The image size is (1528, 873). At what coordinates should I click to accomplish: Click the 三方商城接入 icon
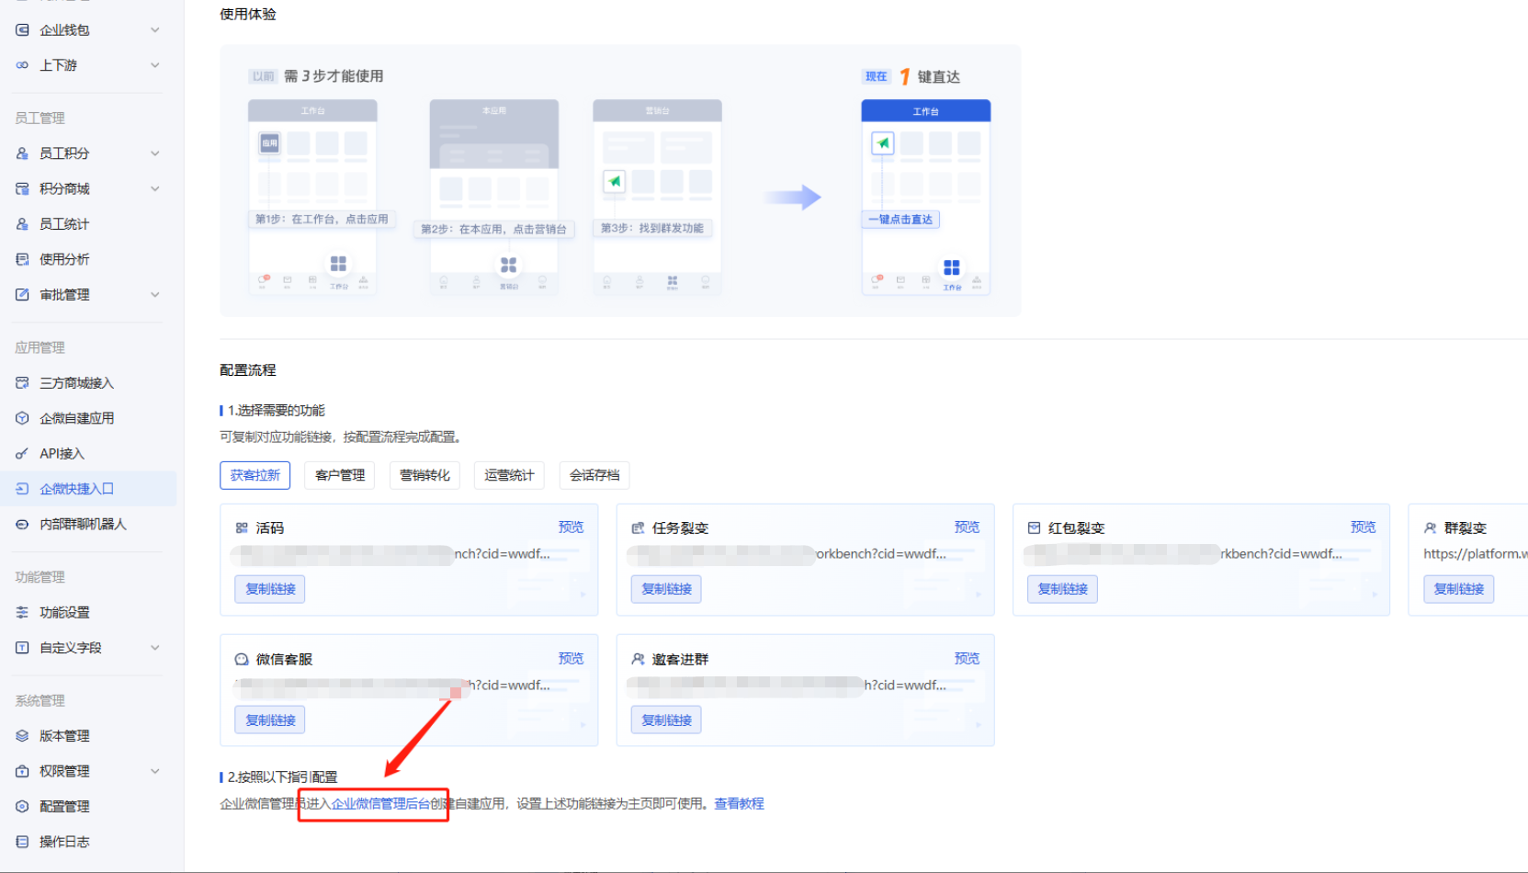[22, 383]
